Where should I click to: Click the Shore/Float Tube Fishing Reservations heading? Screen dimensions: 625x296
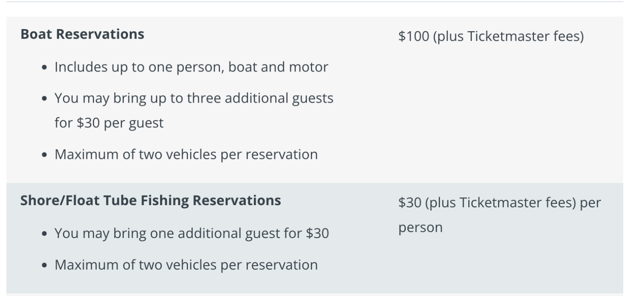tap(151, 201)
